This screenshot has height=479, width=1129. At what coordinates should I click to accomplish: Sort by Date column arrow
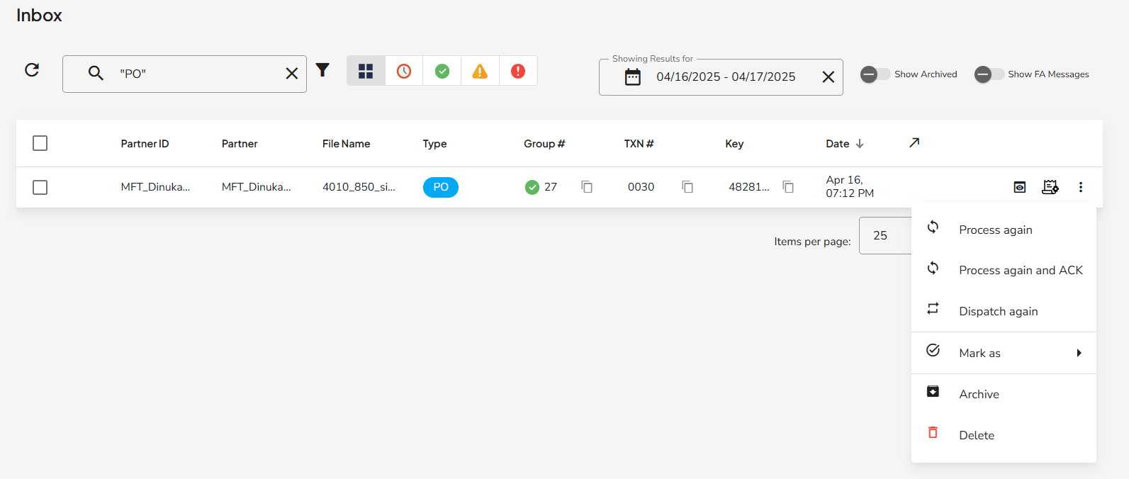click(x=860, y=144)
